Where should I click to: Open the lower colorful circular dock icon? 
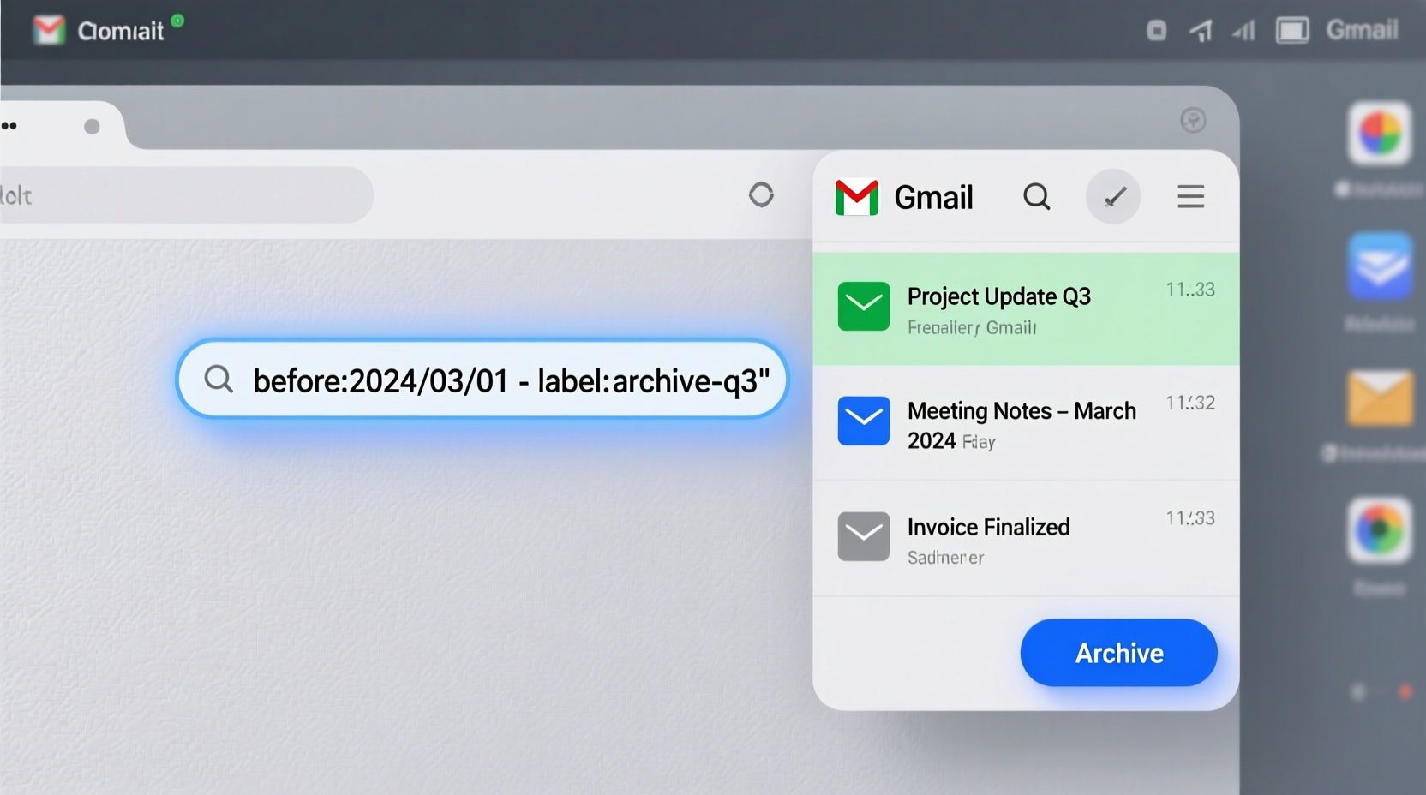coord(1380,530)
